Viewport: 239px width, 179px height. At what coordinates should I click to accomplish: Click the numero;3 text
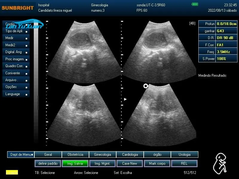click(98, 10)
